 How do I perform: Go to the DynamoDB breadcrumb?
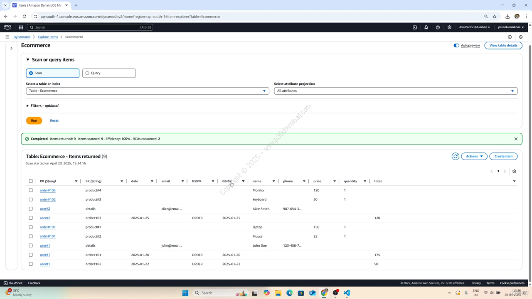22,37
